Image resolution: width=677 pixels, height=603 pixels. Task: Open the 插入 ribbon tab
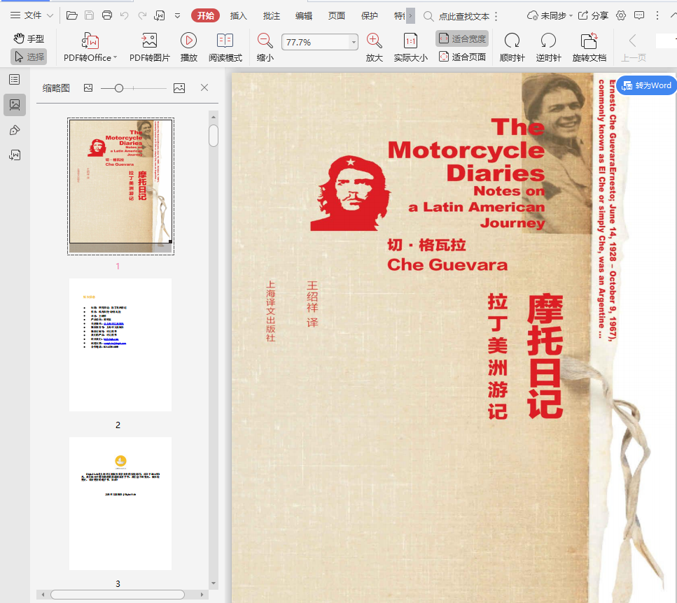[239, 15]
